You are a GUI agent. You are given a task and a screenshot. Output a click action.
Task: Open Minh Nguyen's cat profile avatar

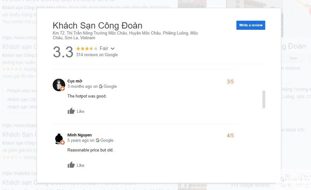pyautogui.click(x=59, y=139)
